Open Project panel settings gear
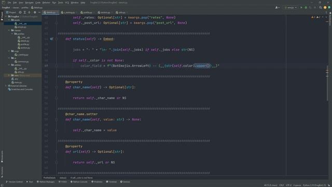Screen dimensions: 332x187 click(35, 12)
